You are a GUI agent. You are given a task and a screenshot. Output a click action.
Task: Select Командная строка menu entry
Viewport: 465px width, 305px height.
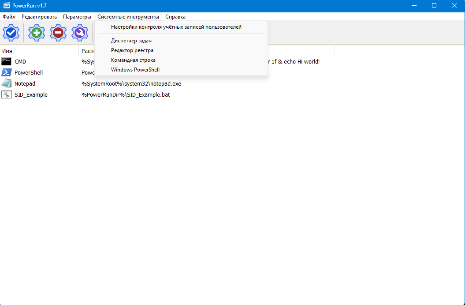[x=181, y=60]
